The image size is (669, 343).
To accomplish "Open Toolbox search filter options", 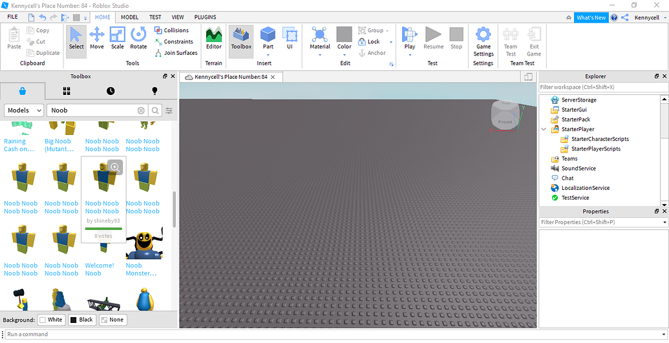I will coord(169,110).
